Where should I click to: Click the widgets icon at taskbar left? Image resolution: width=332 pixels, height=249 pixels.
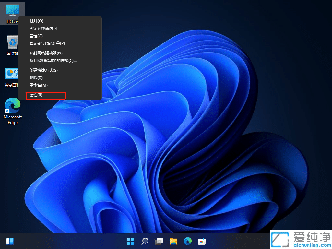(x=10, y=241)
